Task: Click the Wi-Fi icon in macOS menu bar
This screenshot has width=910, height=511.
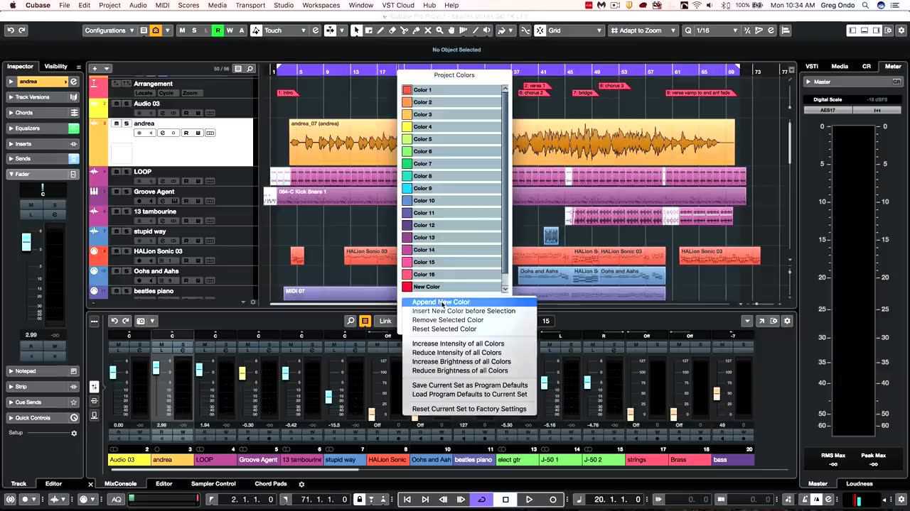Action: (696, 5)
